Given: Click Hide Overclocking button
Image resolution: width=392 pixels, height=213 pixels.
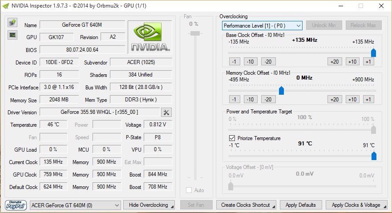Looking at the screenshot, I should [x=149, y=205].
